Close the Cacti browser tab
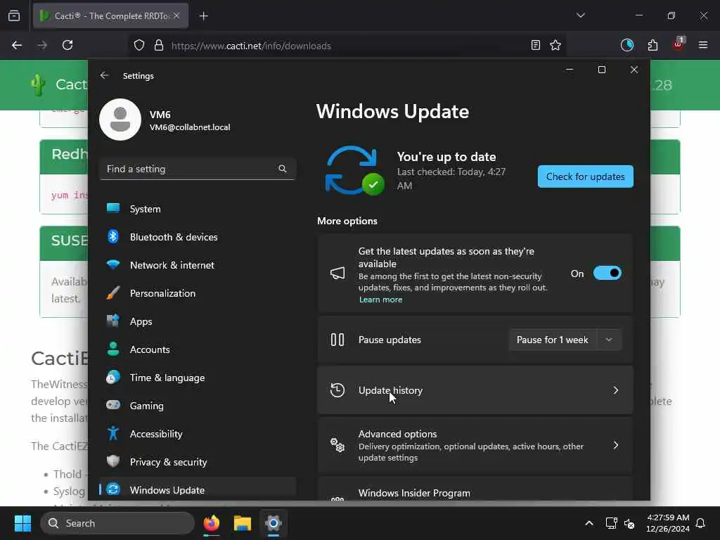This screenshot has width=720, height=540. tap(176, 15)
